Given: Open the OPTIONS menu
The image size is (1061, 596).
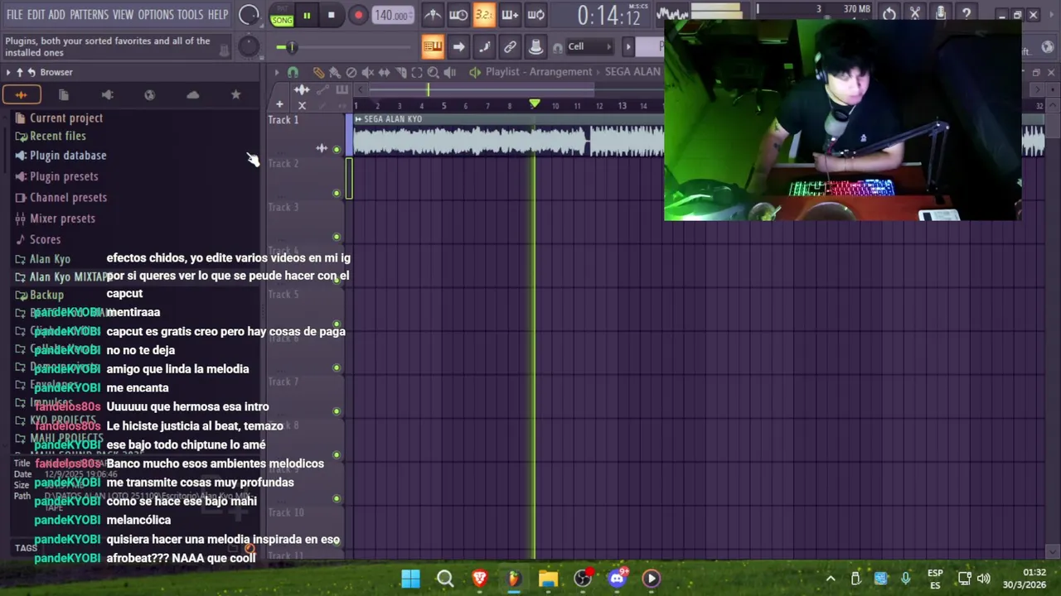Looking at the screenshot, I should [x=155, y=15].
